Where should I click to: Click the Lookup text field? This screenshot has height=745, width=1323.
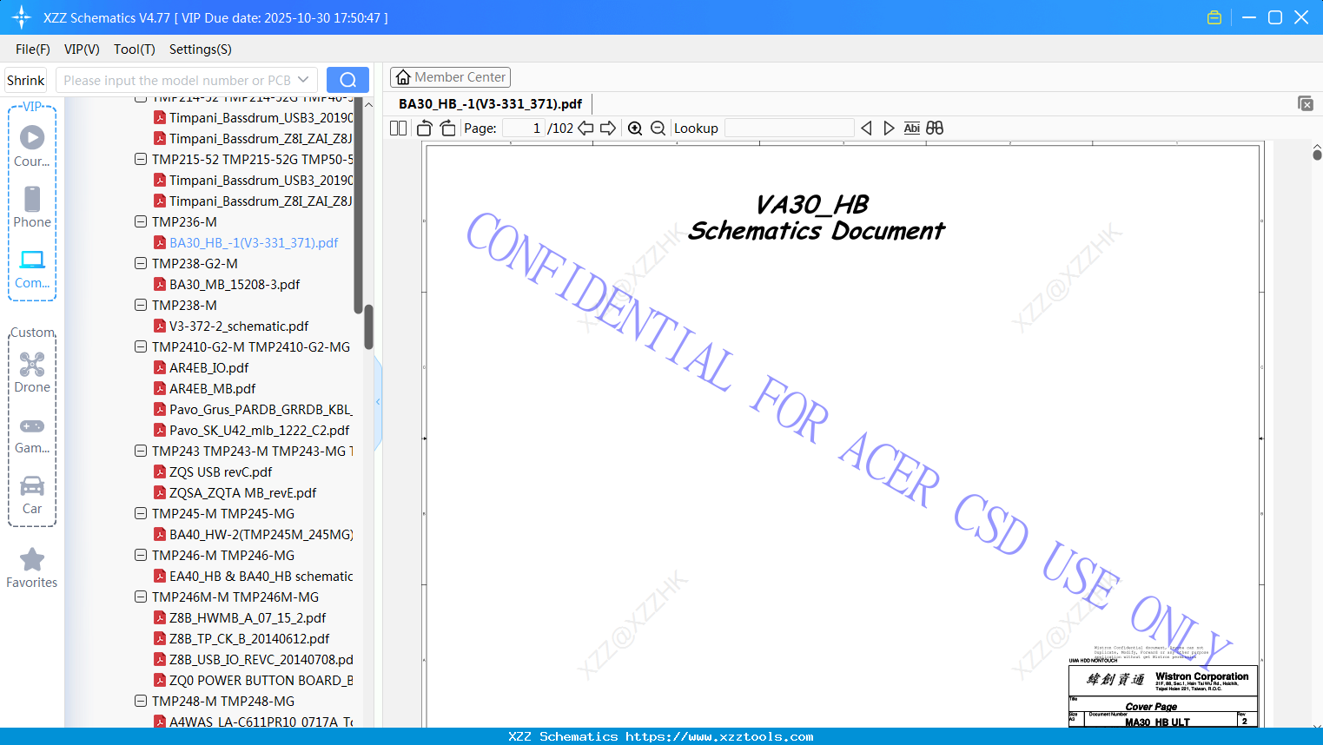tap(790, 128)
